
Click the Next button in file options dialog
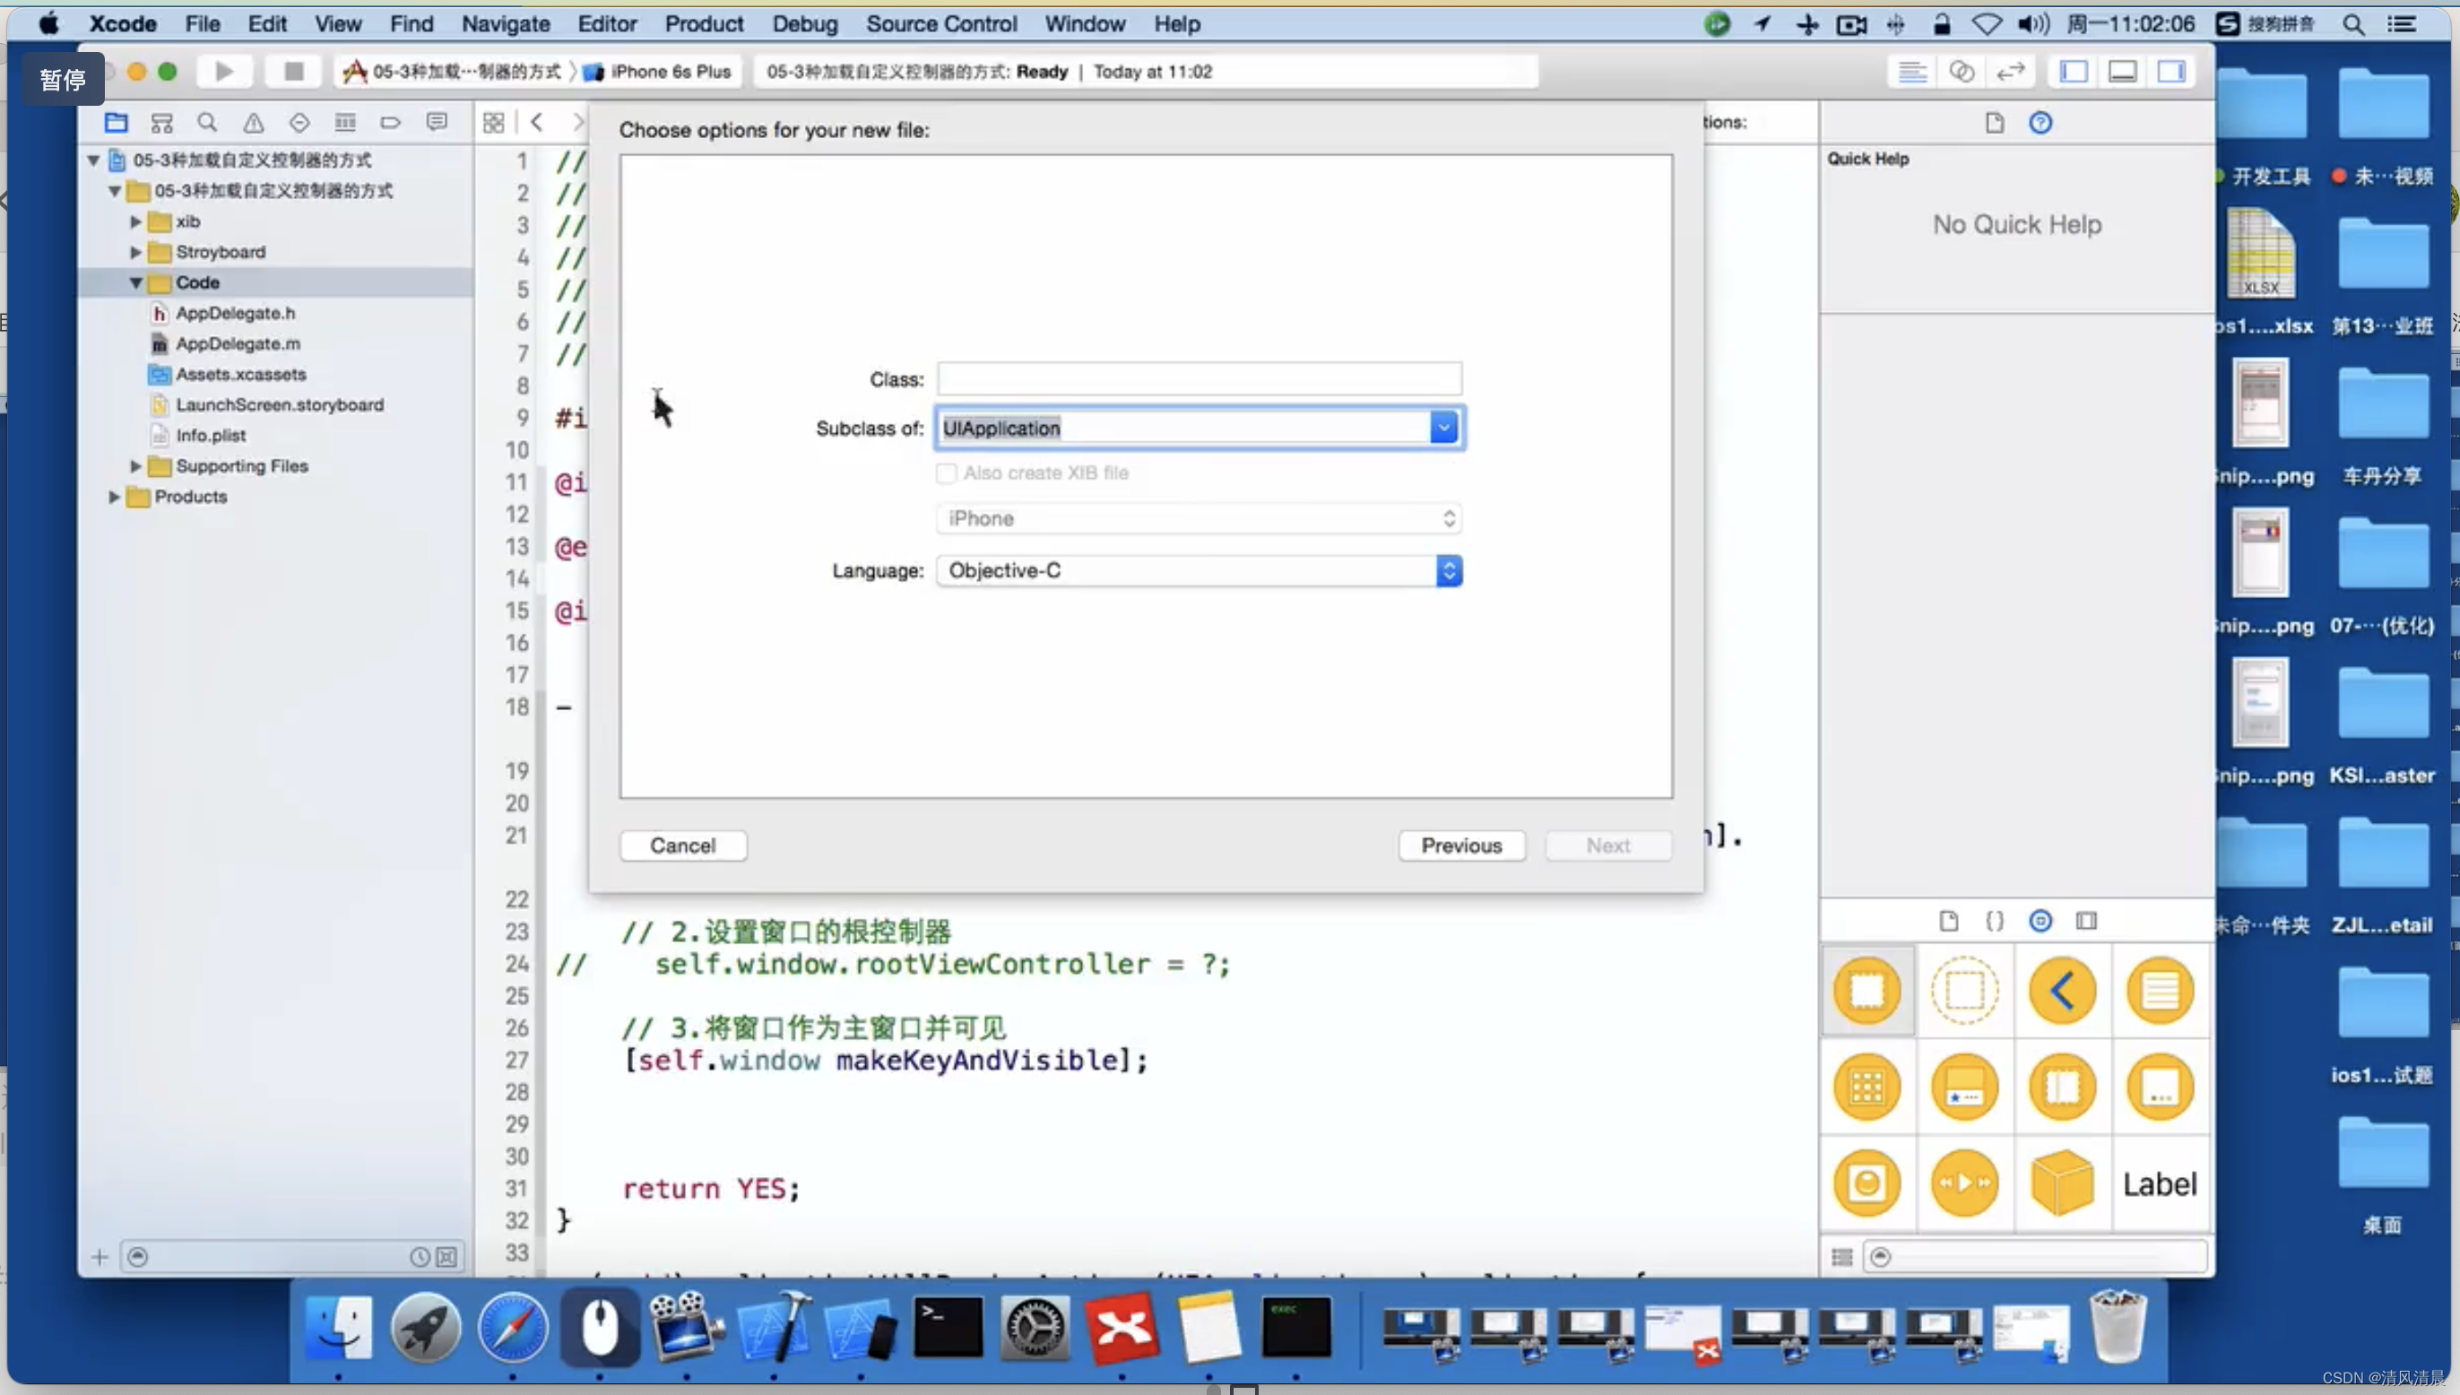pyautogui.click(x=1607, y=845)
